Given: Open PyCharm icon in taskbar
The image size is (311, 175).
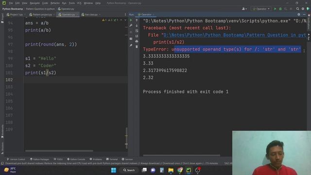Looking at the screenshot, I should pos(189,170).
